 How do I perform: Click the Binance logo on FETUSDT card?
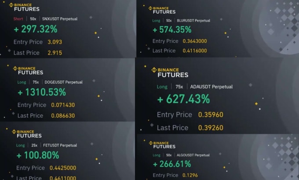point(27,134)
